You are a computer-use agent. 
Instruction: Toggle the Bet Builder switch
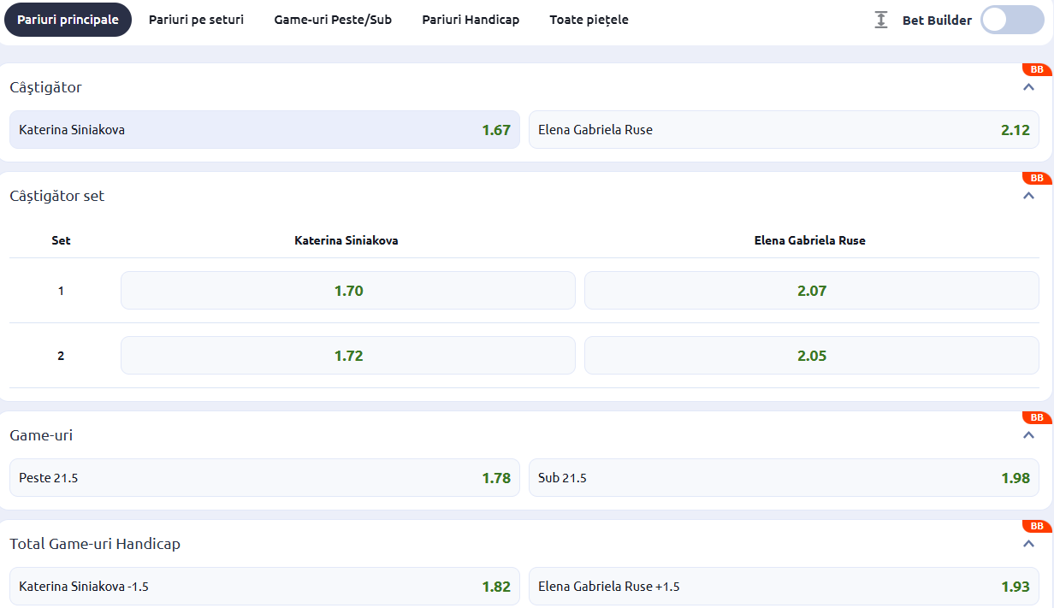1012,20
